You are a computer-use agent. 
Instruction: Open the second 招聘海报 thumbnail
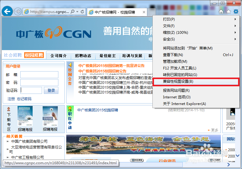[50, 116]
